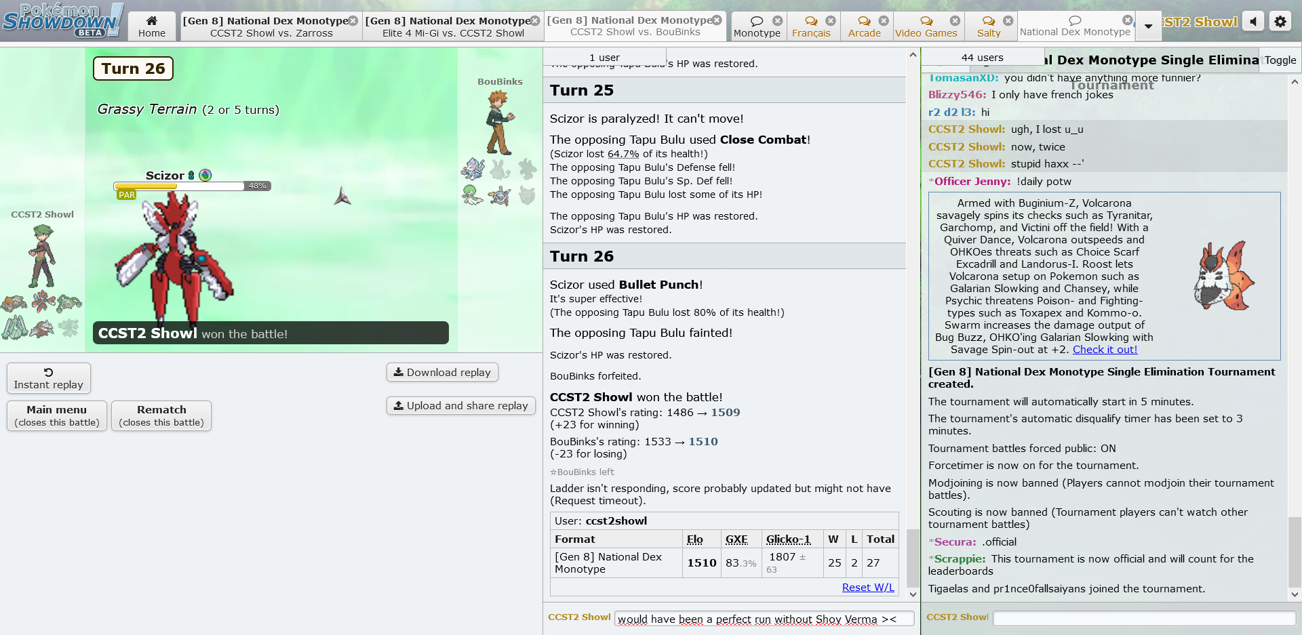Click the Home house icon
The width and height of the screenshot is (1302, 635).
(x=152, y=21)
